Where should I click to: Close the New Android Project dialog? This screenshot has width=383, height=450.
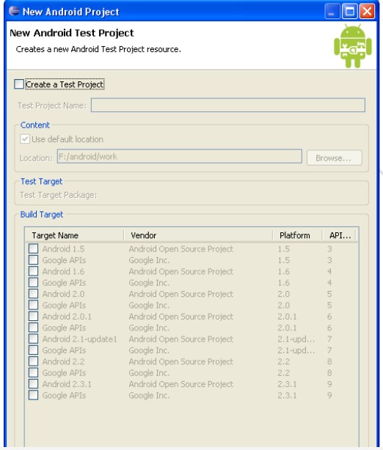click(367, 12)
